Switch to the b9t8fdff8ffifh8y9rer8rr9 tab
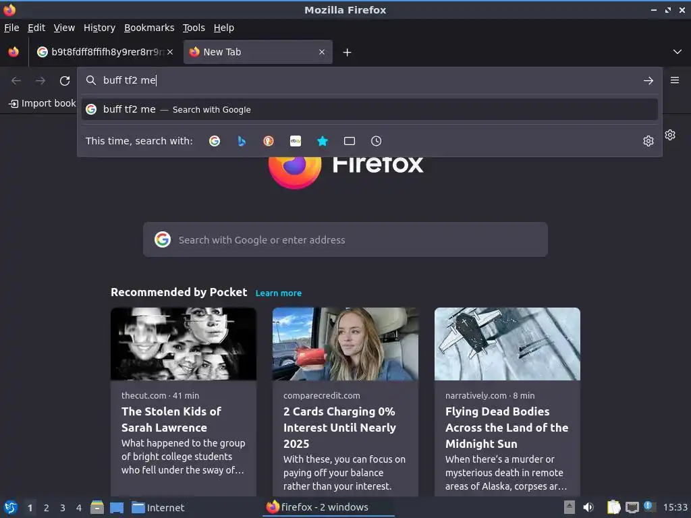This screenshot has height=518, width=691. (103, 52)
